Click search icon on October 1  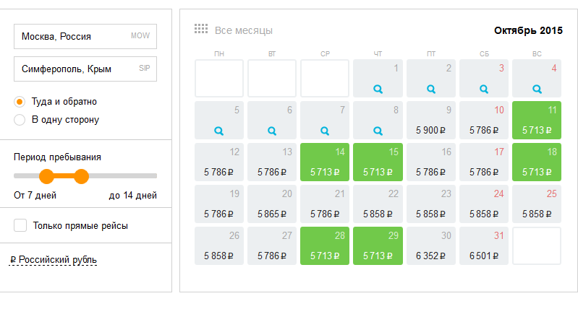click(x=378, y=89)
